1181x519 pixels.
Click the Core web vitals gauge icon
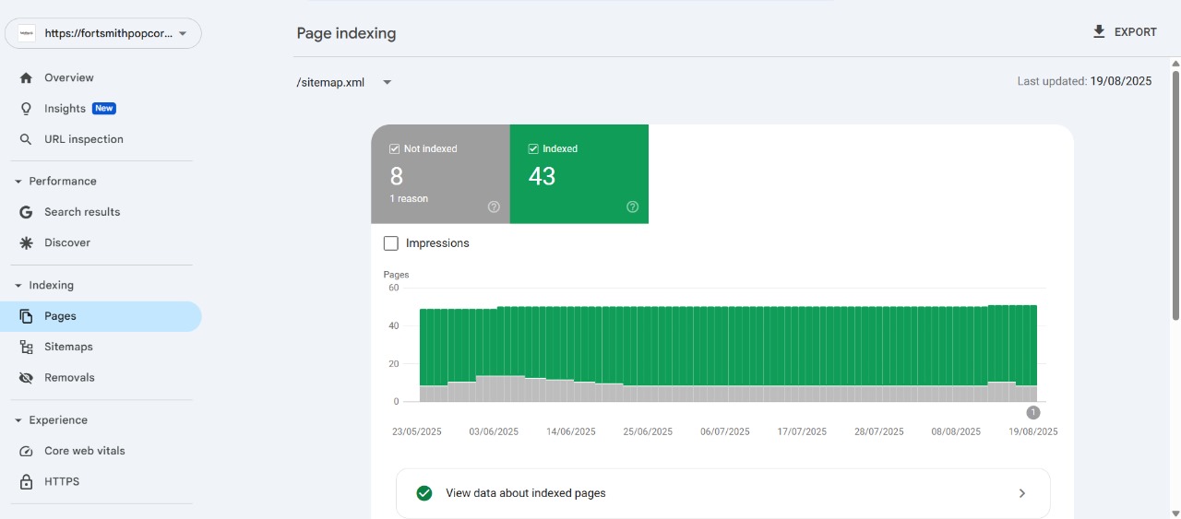coord(26,452)
